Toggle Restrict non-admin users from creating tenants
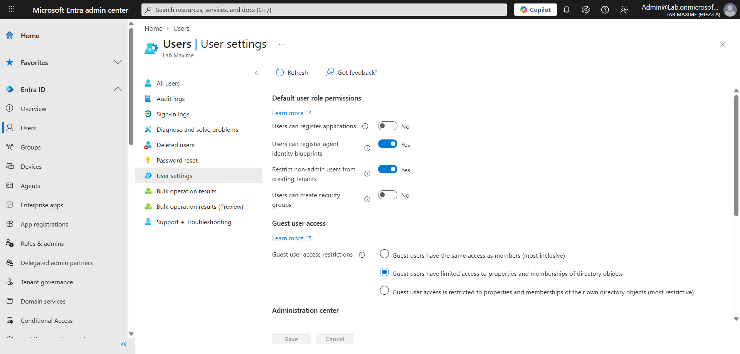 coord(388,169)
